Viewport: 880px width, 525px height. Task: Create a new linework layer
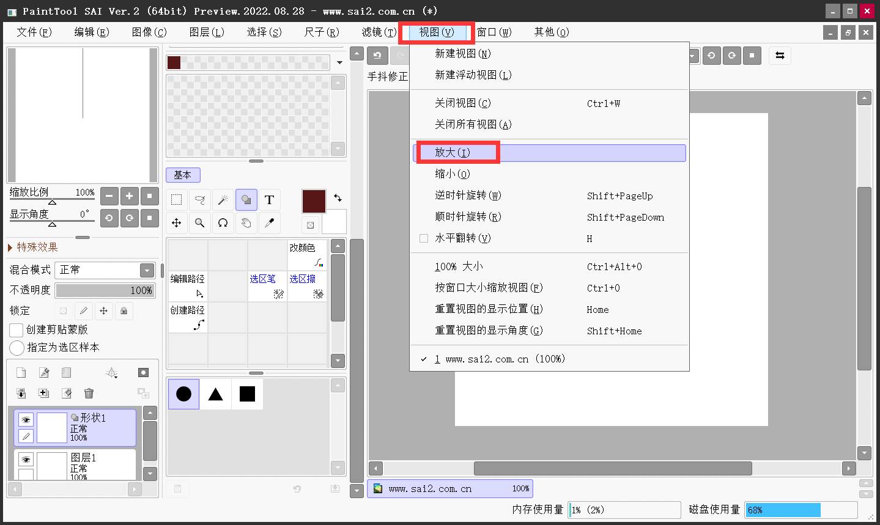pos(44,373)
